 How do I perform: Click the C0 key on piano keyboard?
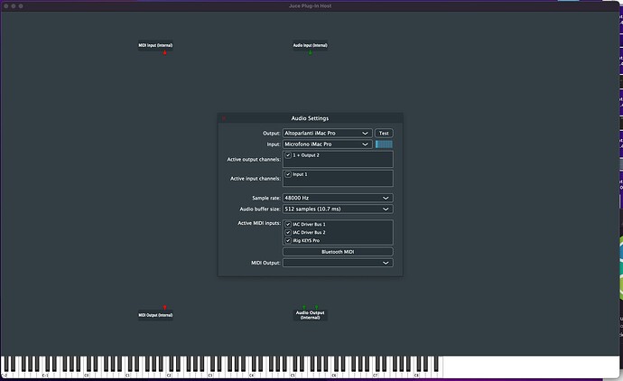coord(88,375)
